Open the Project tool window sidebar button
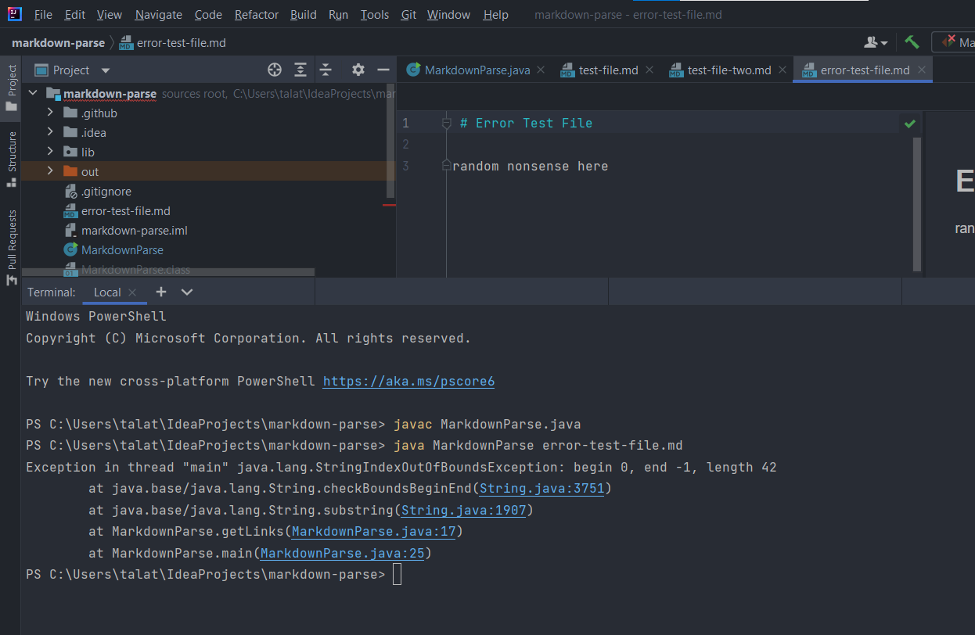This screenshot has height=635, width=975. (12, 87)
